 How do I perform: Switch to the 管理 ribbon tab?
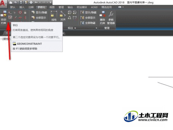click(x=61, y=7)
